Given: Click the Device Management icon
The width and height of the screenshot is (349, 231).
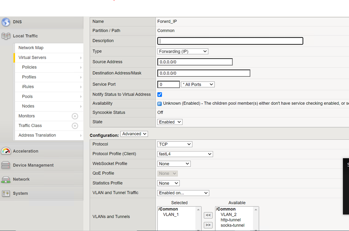Looking at the screenshot, I should click(6, 165).
